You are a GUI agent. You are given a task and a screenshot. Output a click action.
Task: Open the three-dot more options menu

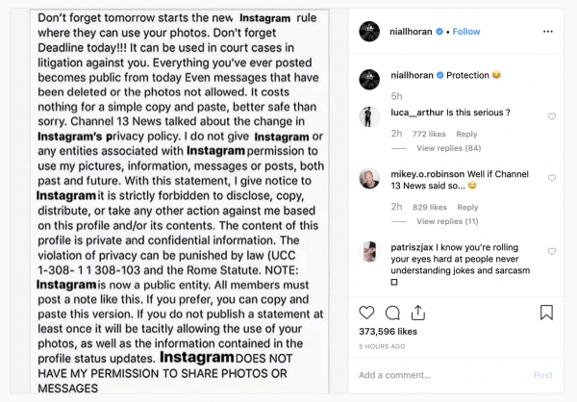[x=548, y=32]
